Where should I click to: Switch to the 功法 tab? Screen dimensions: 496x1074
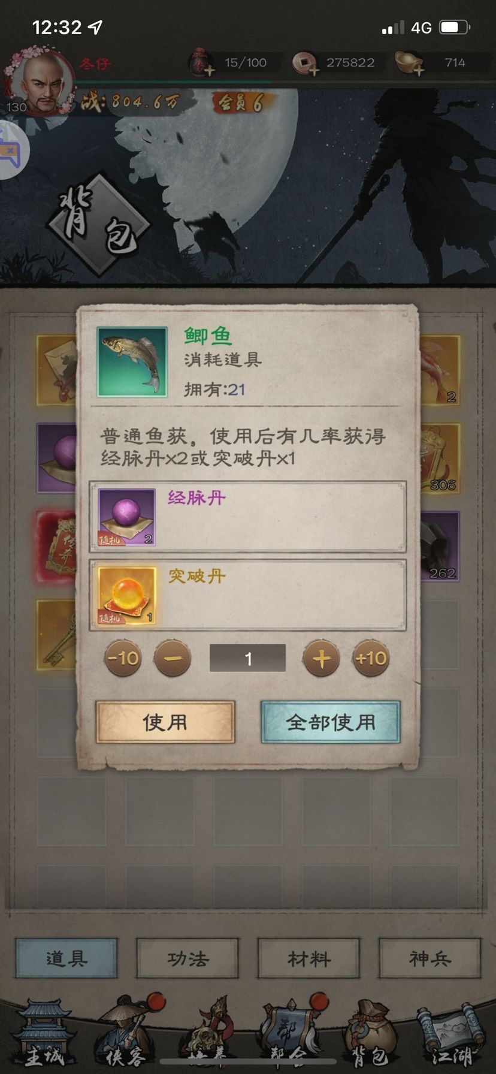(187, 959)
